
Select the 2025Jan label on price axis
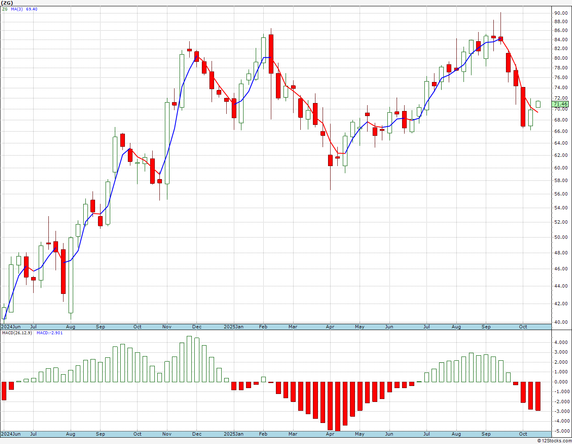tap(233, 327)
